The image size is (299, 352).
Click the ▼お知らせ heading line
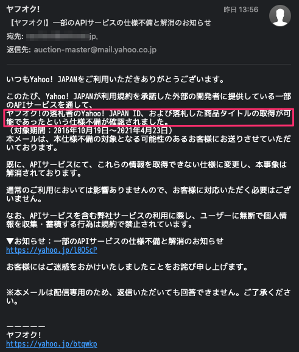click(114, 241)
